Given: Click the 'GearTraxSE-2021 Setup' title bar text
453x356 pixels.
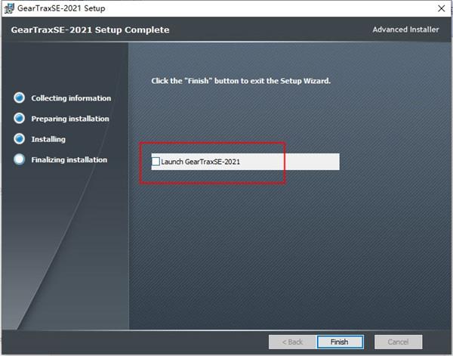Looking at the screenshot, I should point(61,8).
